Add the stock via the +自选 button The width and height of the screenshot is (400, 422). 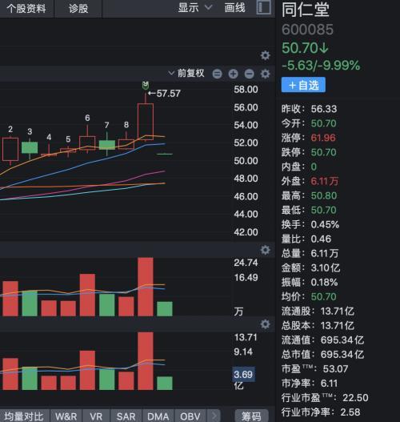click(303, 85)
